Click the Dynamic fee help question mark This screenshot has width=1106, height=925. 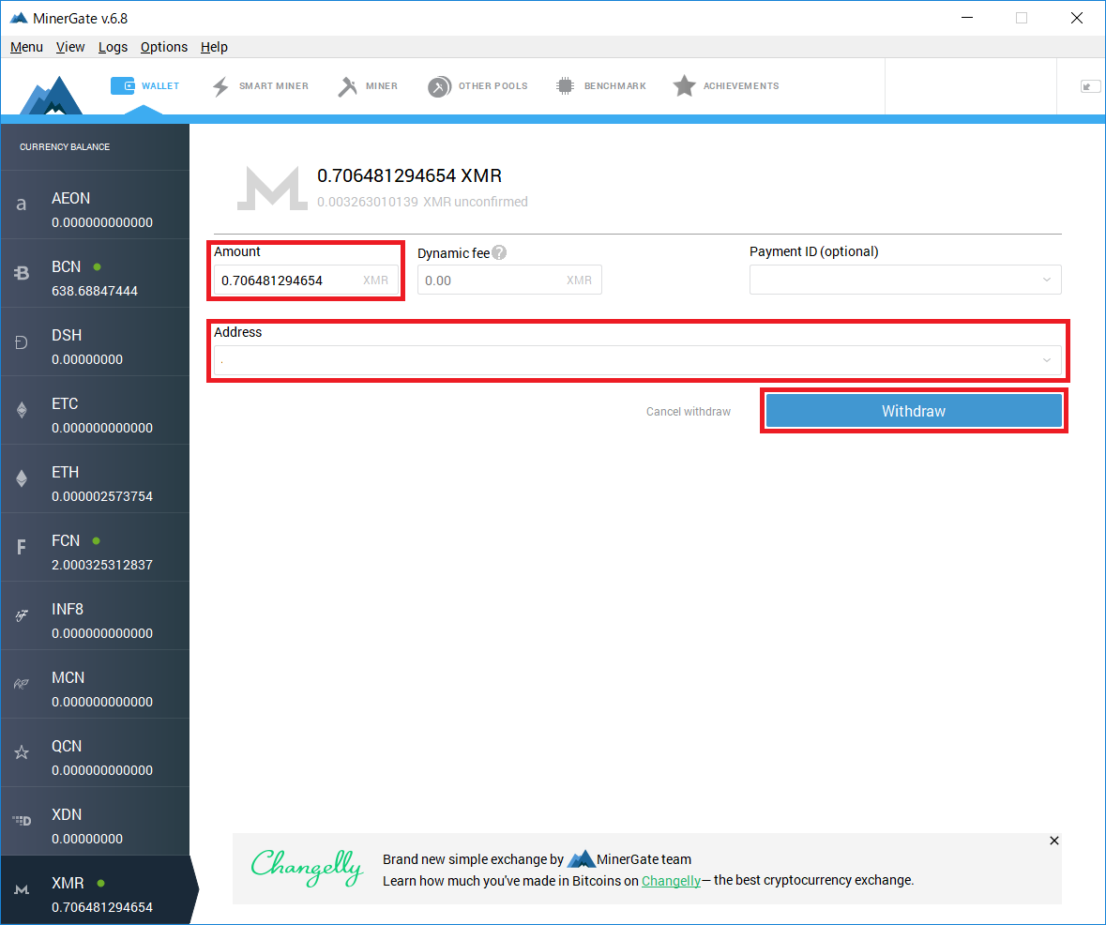[499, 252]
